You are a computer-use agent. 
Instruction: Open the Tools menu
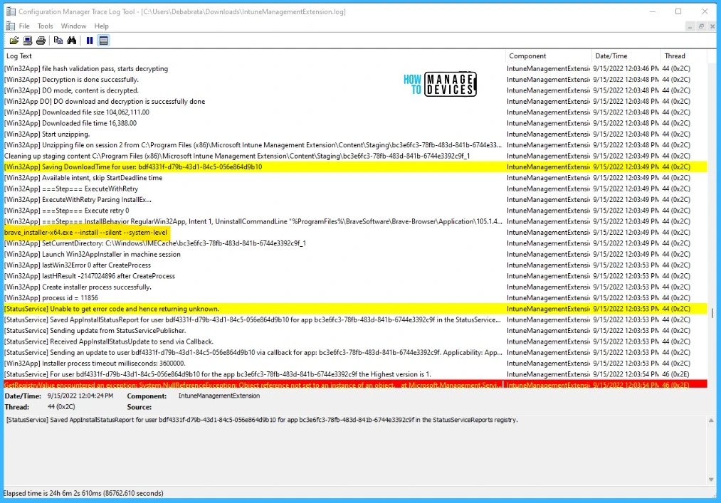coord(45,26)
